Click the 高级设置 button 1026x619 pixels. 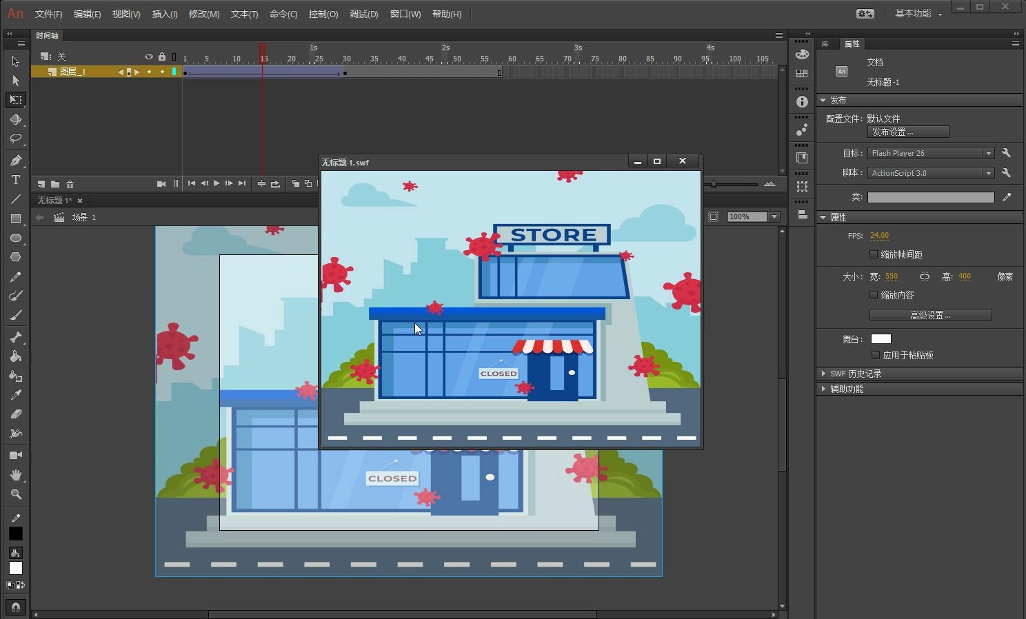click(x=930, y=315)
